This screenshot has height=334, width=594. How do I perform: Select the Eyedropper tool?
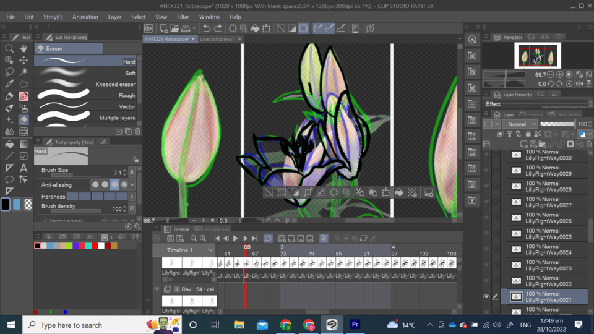pyautogui.click(x=9, y=83)
